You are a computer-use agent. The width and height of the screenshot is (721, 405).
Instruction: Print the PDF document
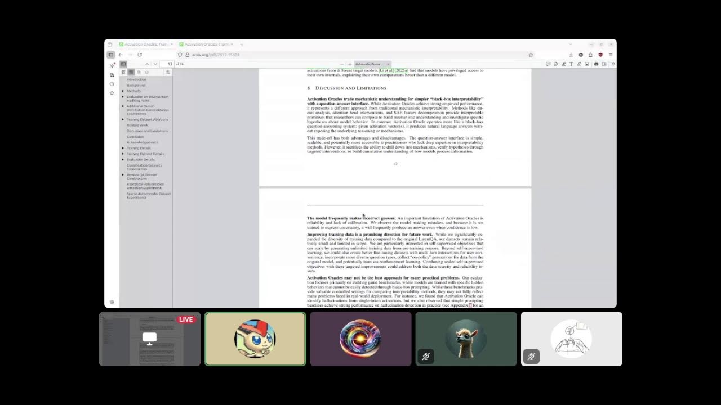596,64
